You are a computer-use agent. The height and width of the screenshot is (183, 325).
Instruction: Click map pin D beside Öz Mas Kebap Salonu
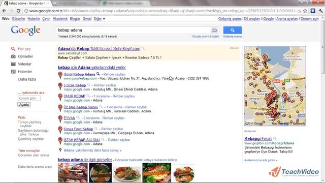(60, 108)
